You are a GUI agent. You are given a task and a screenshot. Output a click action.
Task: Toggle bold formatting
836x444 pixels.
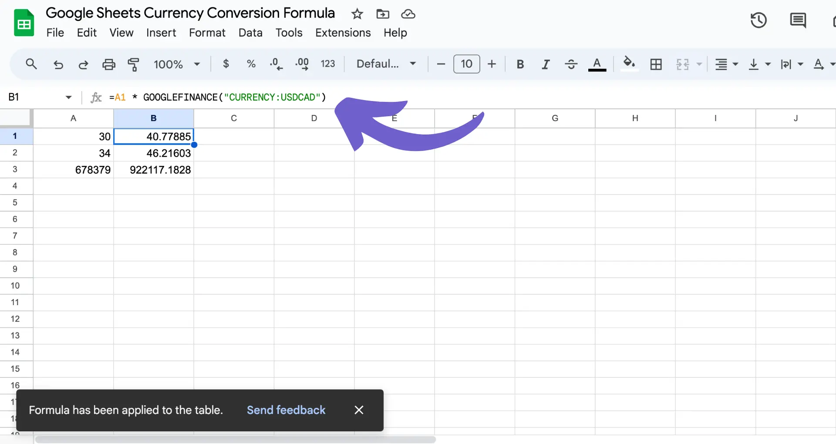520,64
